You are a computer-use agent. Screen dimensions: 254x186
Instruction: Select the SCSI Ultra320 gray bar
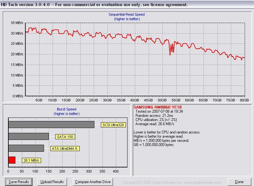tap(51, 125)
